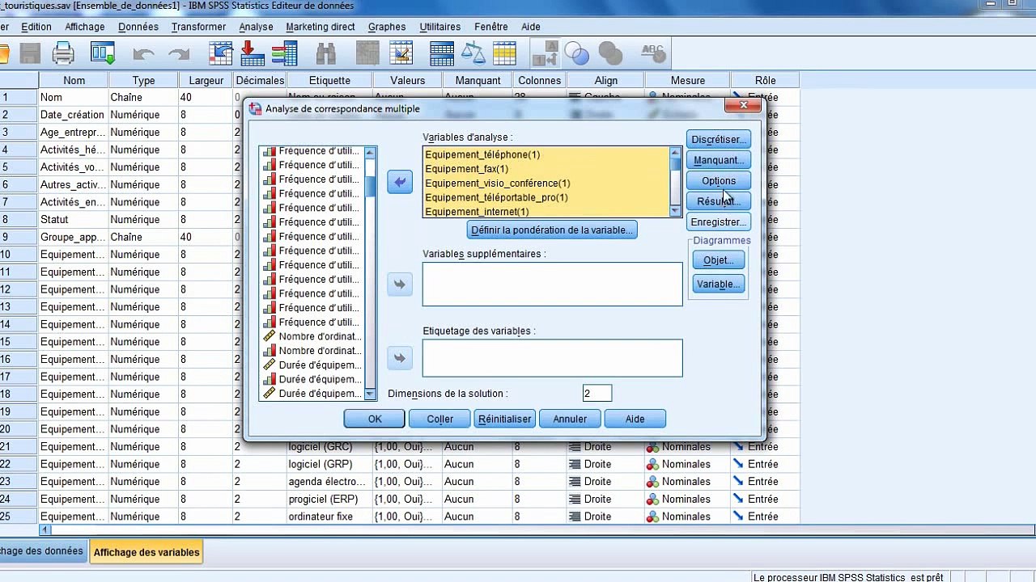Click inside Etiquetage des variables list box

(552, 358)
